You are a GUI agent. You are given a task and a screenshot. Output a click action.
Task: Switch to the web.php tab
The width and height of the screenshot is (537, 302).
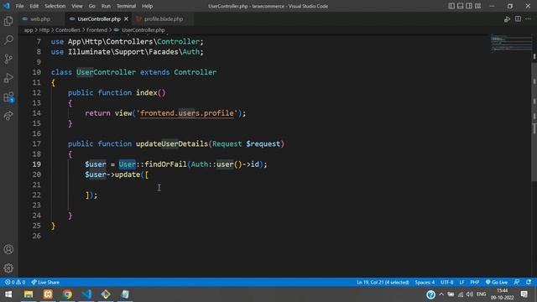tap(40, 18)
